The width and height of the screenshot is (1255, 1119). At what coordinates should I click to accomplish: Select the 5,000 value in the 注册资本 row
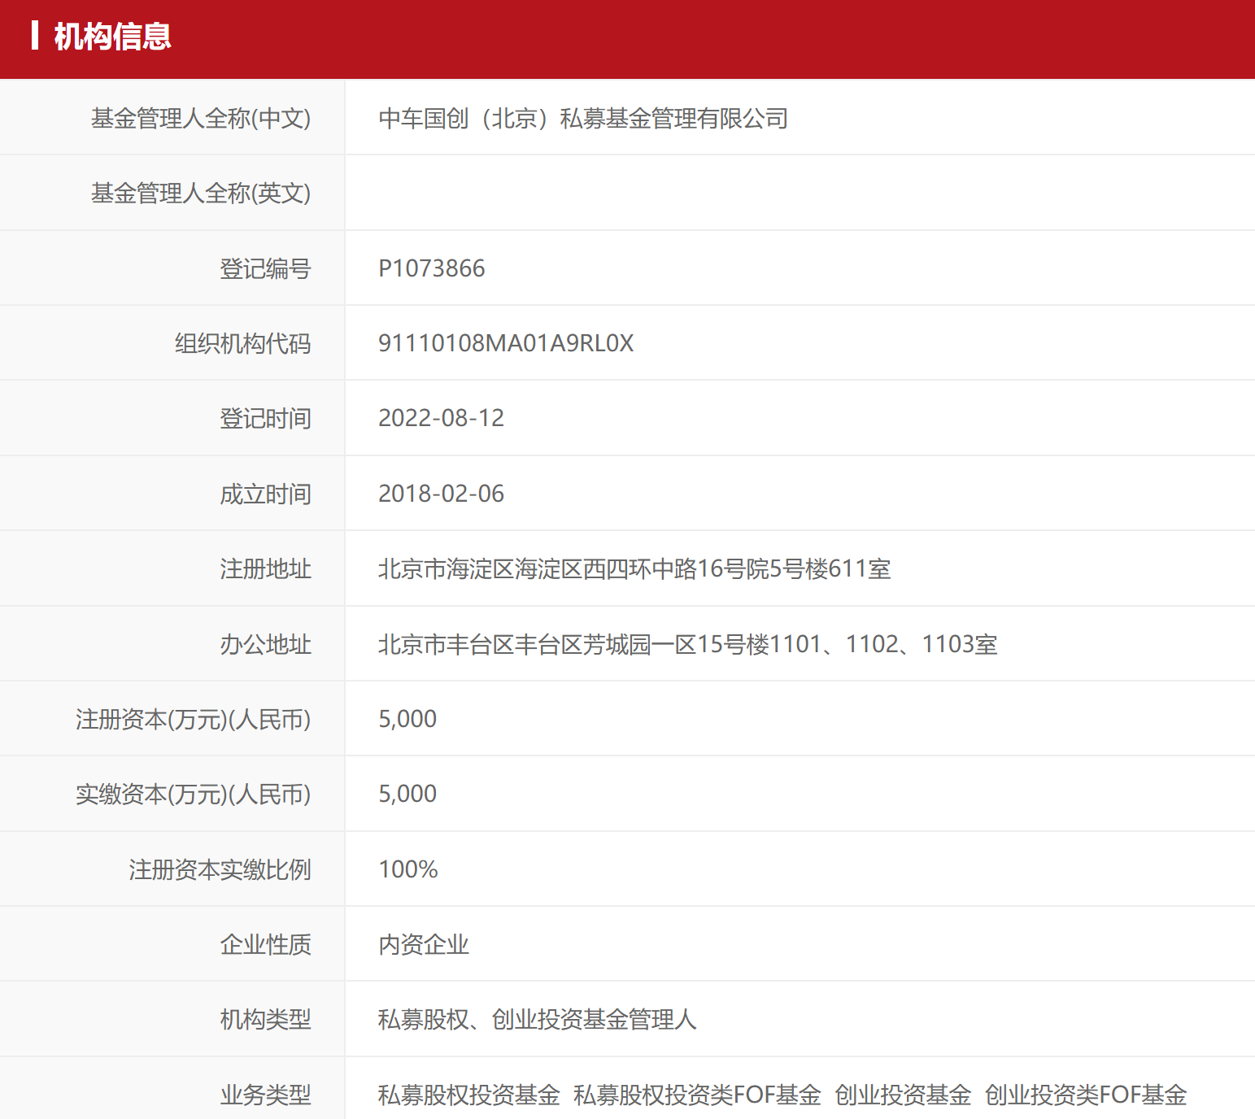[407, 719]
